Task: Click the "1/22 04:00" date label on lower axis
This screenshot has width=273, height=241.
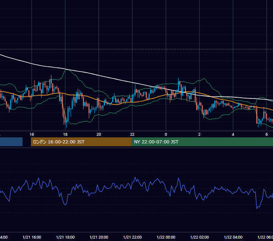Action: [x=233, y=237]
